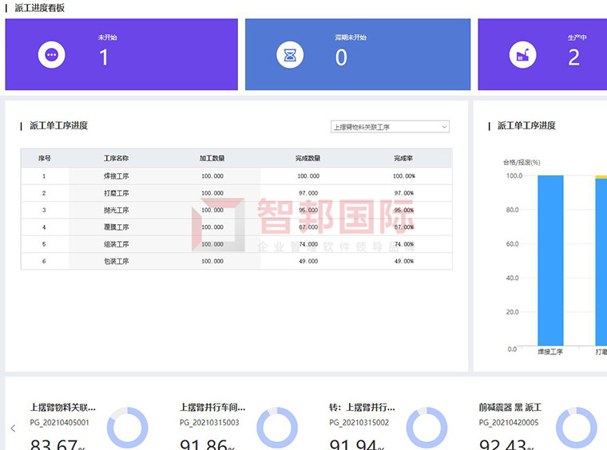The image size is (607, 450).
Task: Open dispatch order PG_20210315003
Action: pos(209,422)
